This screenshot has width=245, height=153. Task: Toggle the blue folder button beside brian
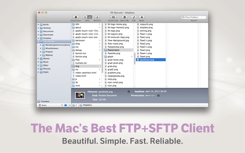coord(66,105)
